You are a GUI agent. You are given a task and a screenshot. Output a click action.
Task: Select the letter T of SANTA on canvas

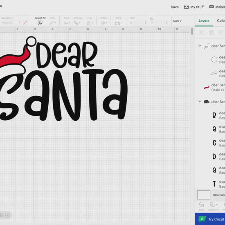point(93,95)
